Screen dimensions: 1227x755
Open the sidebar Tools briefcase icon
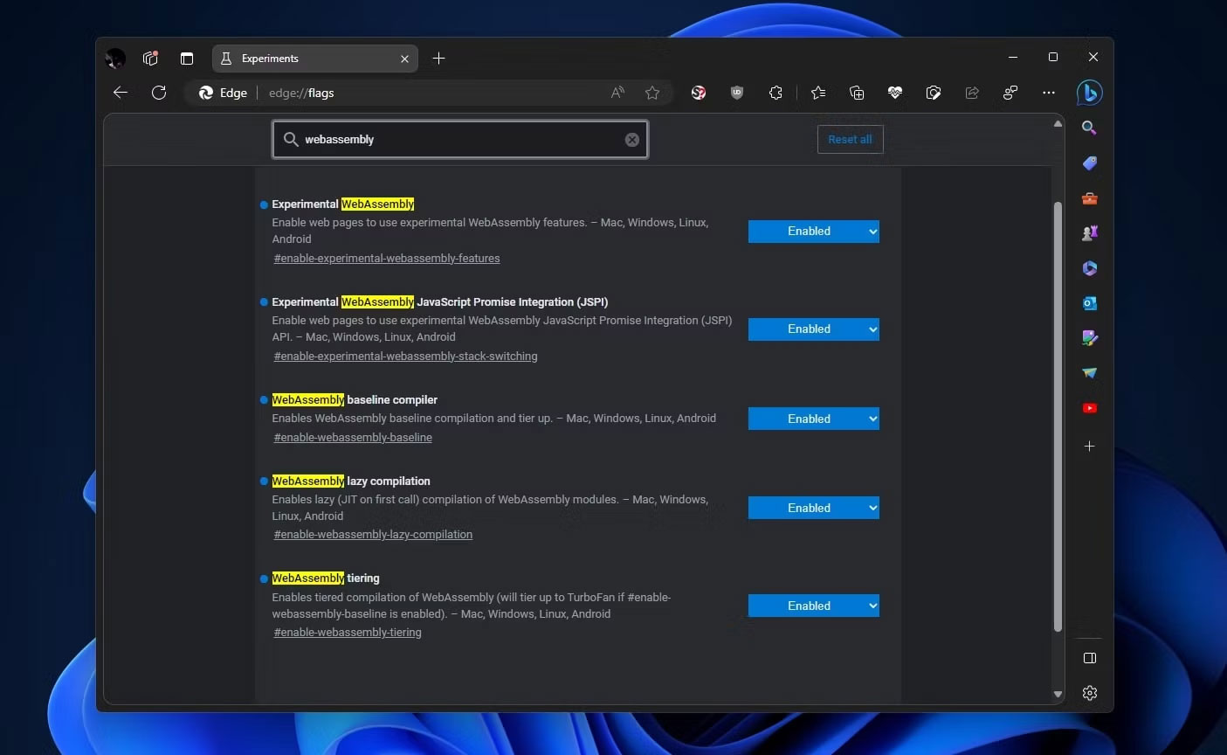point(1089,198)
